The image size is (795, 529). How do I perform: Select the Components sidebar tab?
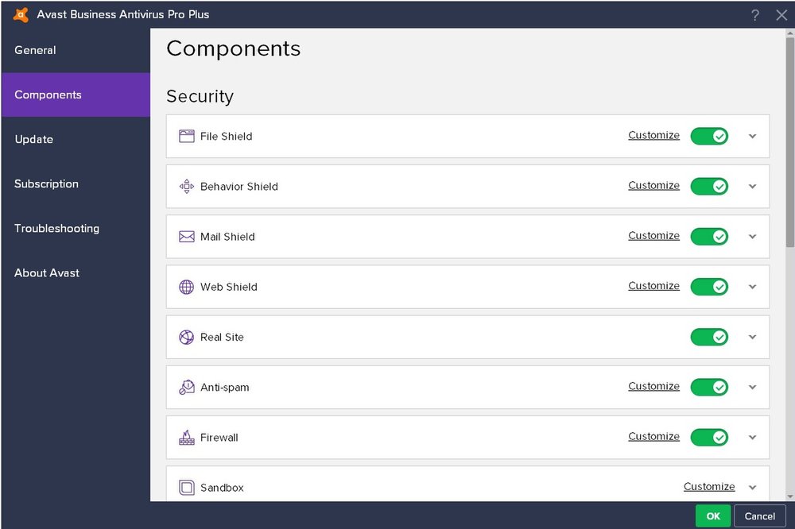click(x=76, y=95)
